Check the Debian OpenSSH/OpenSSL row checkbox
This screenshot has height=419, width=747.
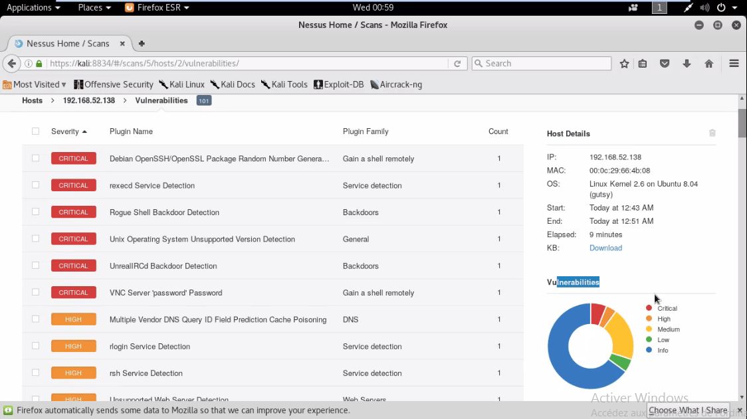pos(36,158)
